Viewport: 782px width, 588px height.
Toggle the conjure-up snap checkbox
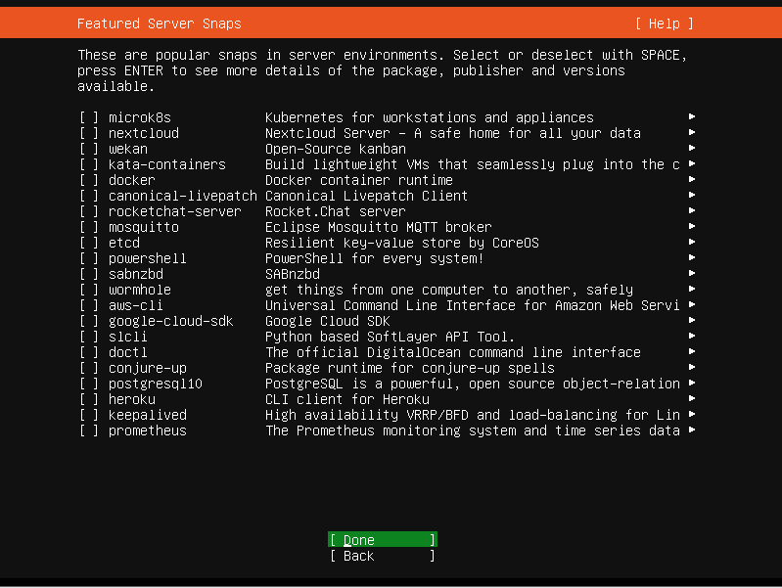89,368
